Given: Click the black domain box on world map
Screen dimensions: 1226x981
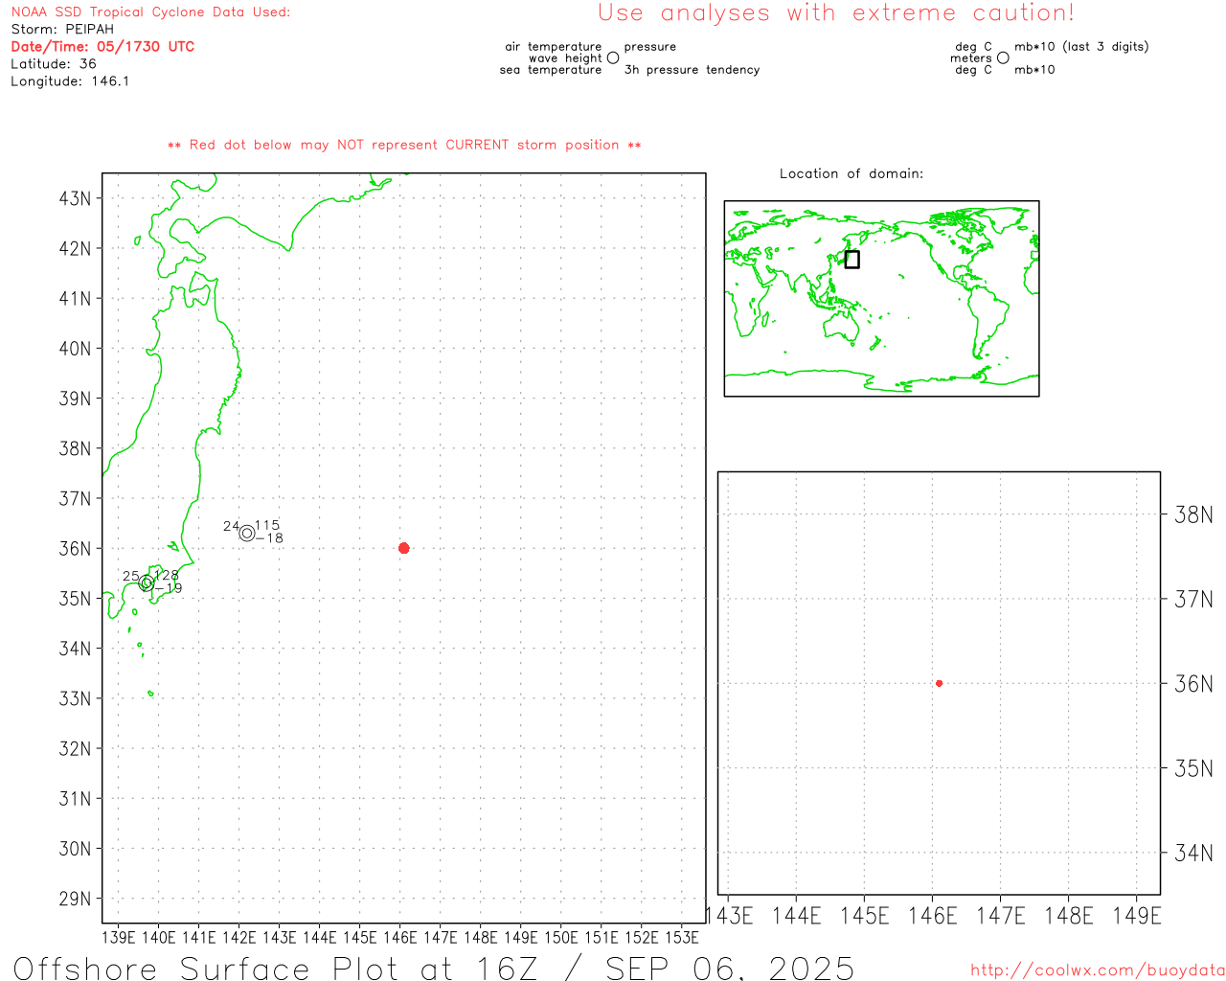Looking at the screenshot, I should point(851,260).
